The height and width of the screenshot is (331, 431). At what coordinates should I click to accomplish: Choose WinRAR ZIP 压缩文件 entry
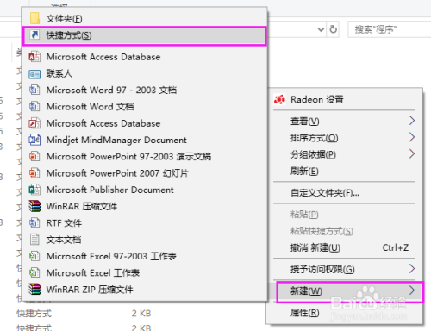(x=145, y=290)
